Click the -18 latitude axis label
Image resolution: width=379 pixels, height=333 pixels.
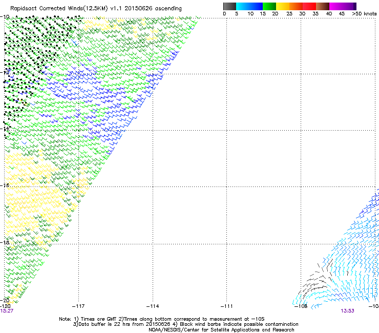pos(5,242)
